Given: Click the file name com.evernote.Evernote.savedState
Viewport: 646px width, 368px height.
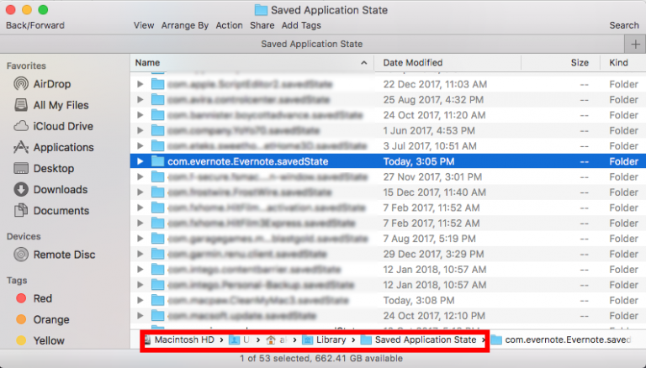Looking at the screenshot, I should (x=247, y=161).
